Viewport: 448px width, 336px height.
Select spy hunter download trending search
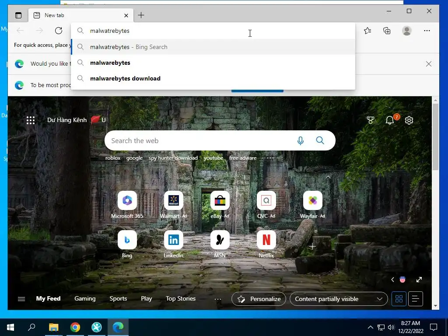tap(173, 158)
